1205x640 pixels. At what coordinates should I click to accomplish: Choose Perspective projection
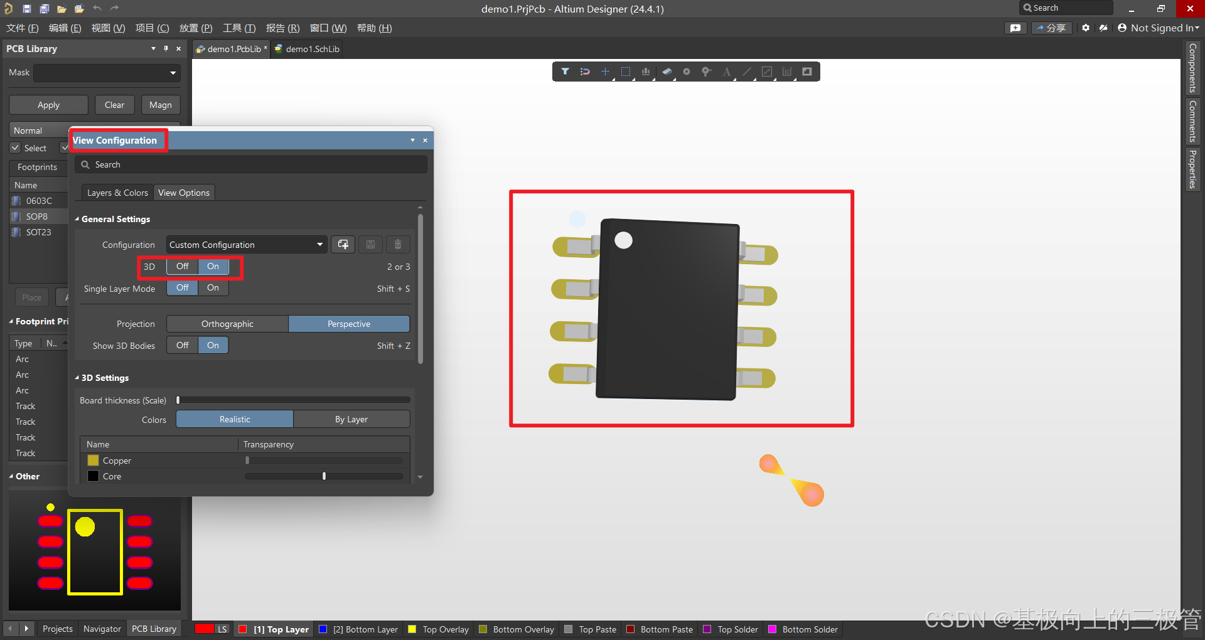tap(349, 324)
